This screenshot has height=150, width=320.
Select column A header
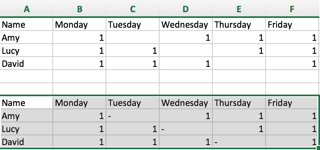(26, 9)
